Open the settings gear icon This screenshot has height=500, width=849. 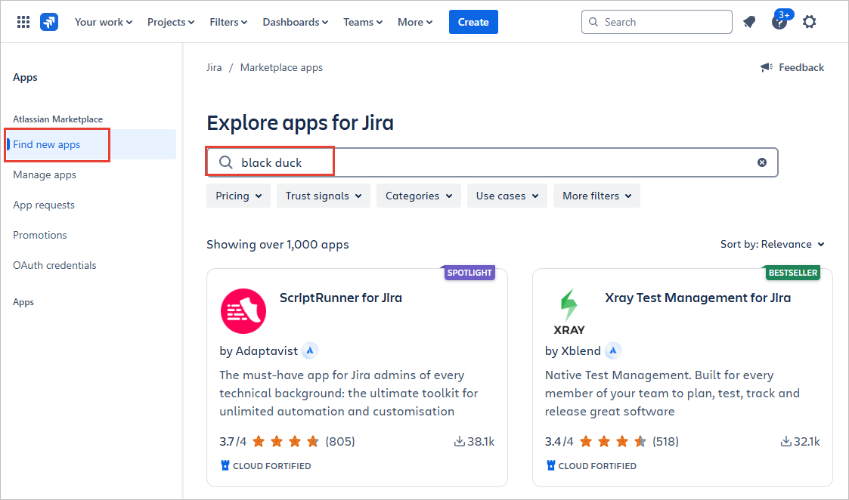tap(810, 22)
